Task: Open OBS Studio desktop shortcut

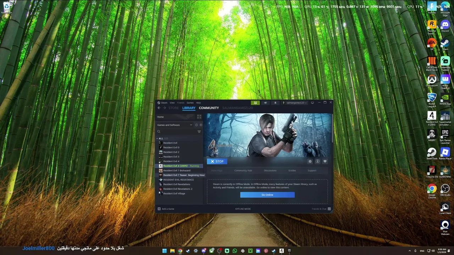Action: coord(445,190)
